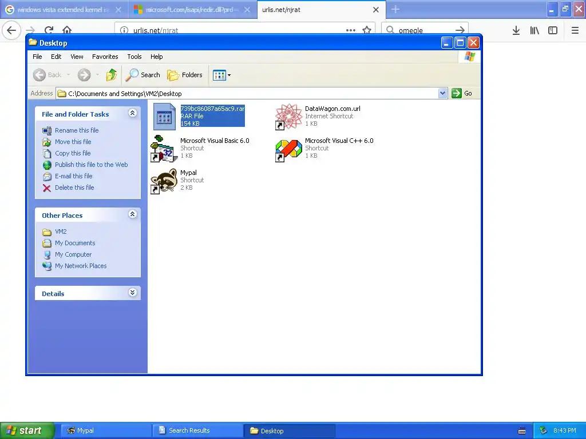
Task: Open the Tools menu
Action: [x=134, y=57]
